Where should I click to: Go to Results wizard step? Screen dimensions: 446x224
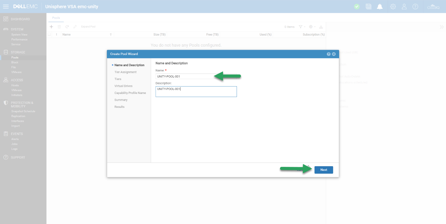click(119, 107)
